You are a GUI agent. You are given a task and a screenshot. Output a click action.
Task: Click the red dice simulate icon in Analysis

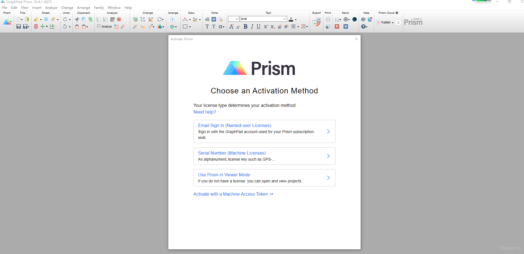coord(119,19)
